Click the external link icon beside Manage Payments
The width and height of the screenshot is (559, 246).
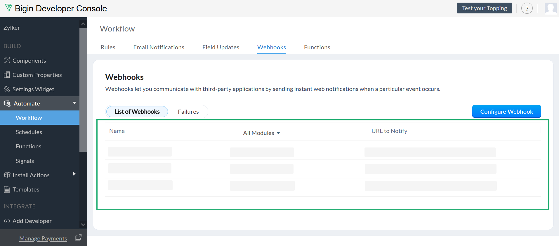tap(78, 237)
